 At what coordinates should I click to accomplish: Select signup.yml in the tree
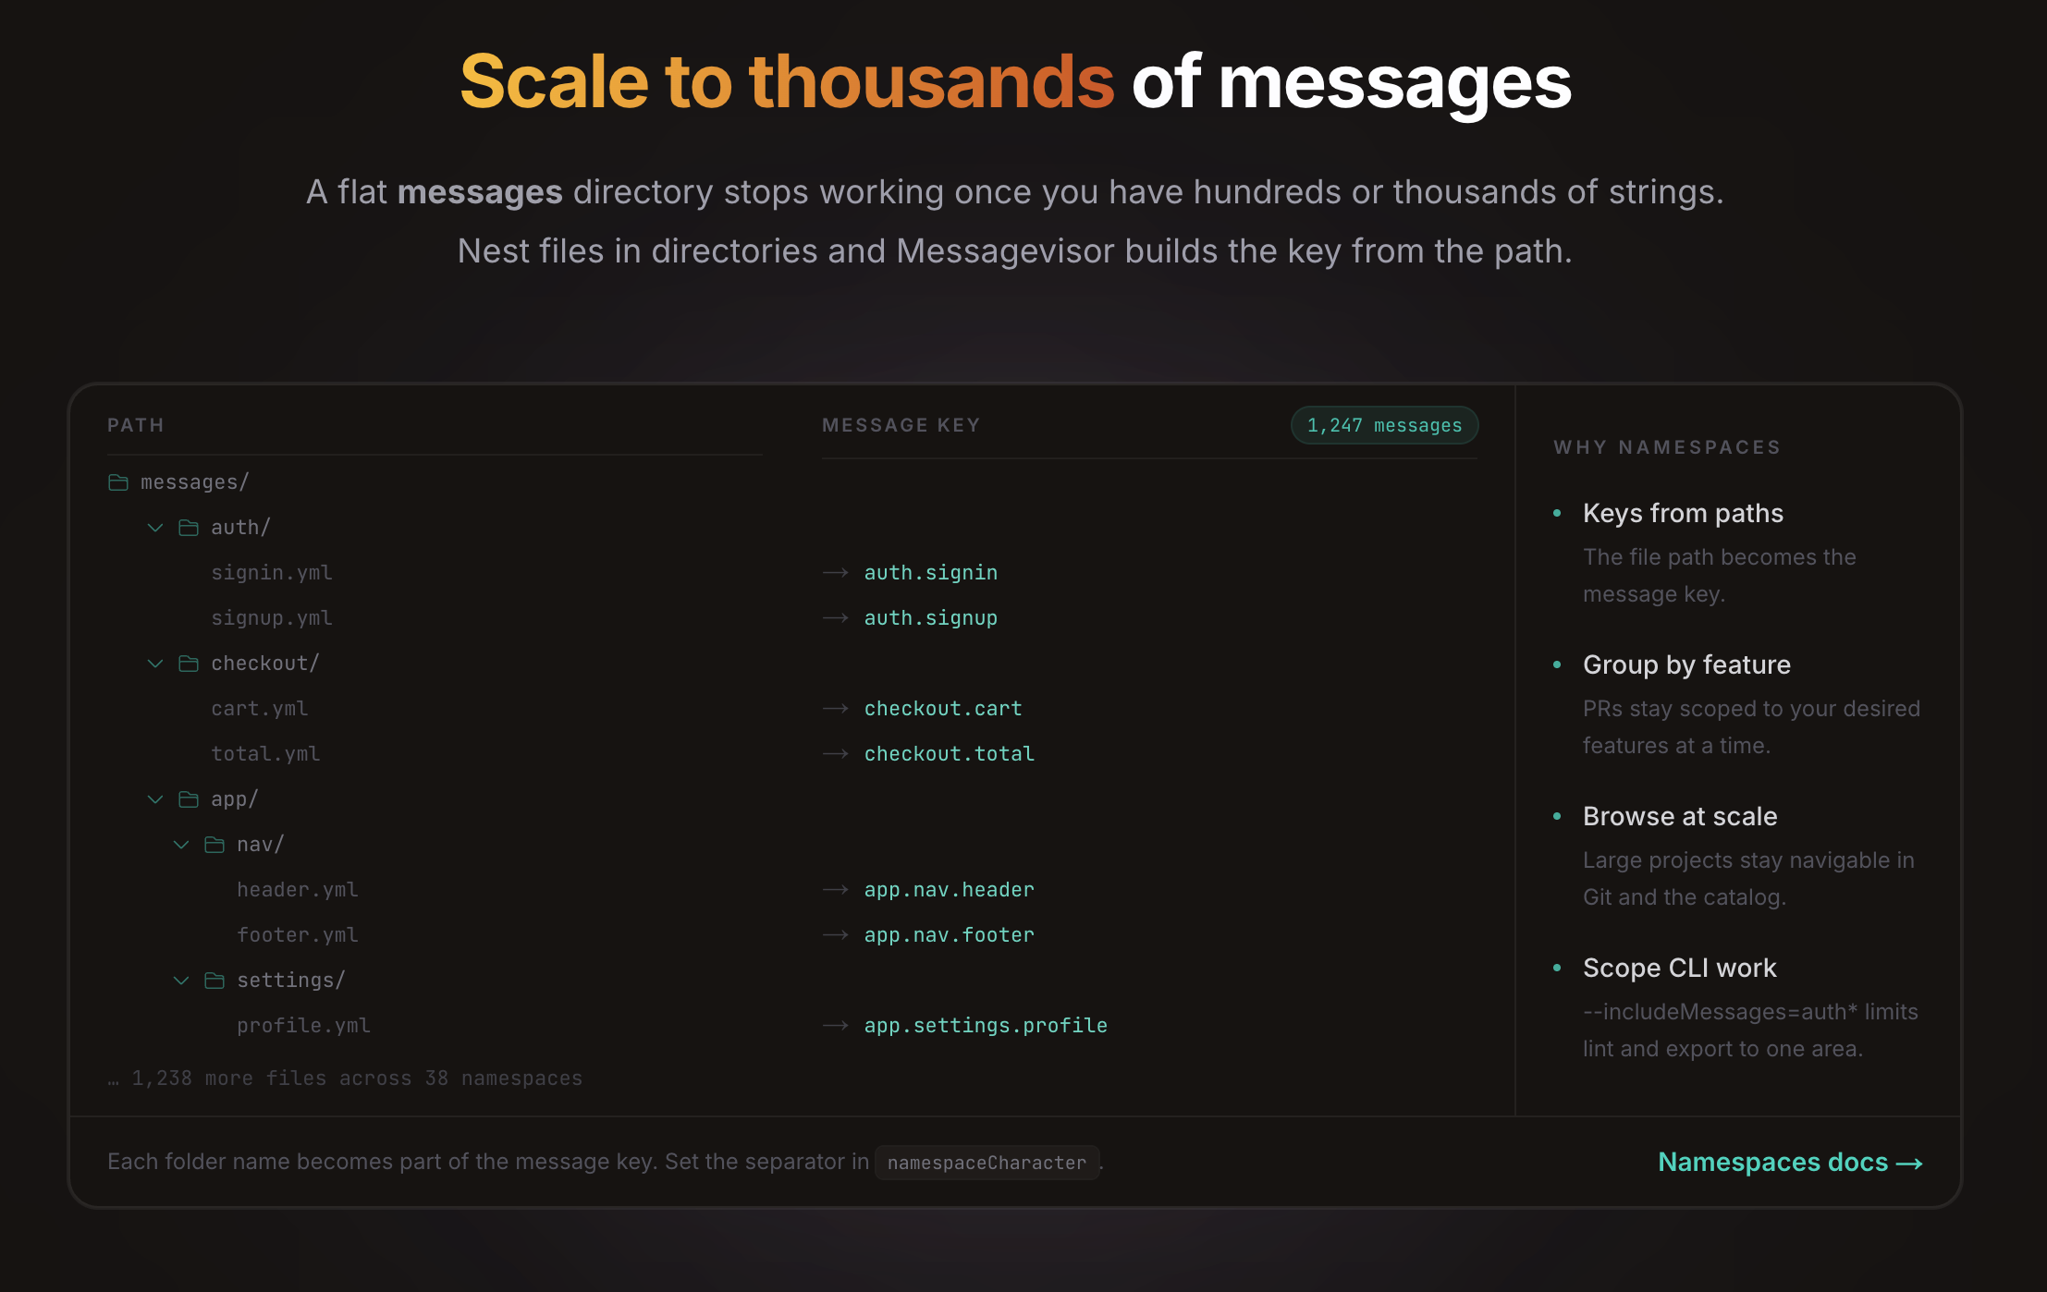[272, 618]
